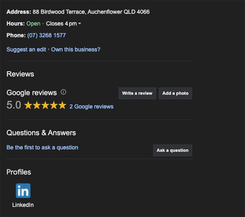This screenshot has width=245, height=217.
Task: Click the green Open status text
Action: coord(33,23)
